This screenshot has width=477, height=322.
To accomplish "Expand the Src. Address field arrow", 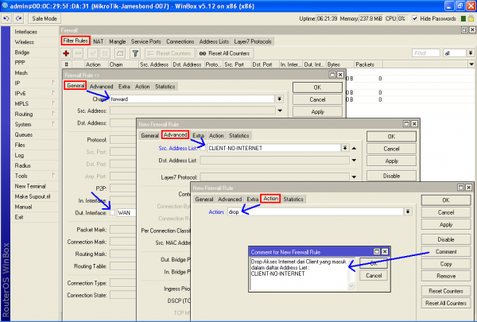I will (280, 111).
